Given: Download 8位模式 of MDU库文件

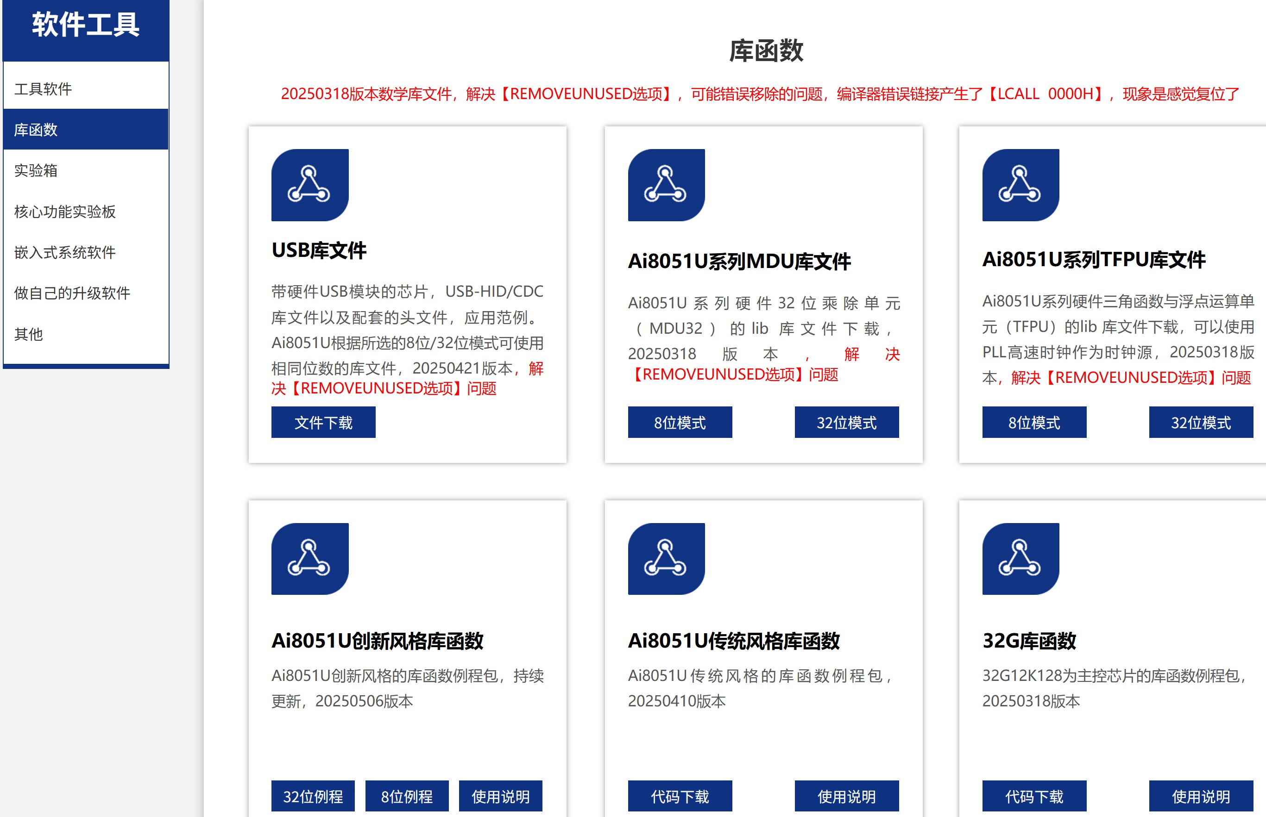Looking at the screenshot, I should coord(680,422).
